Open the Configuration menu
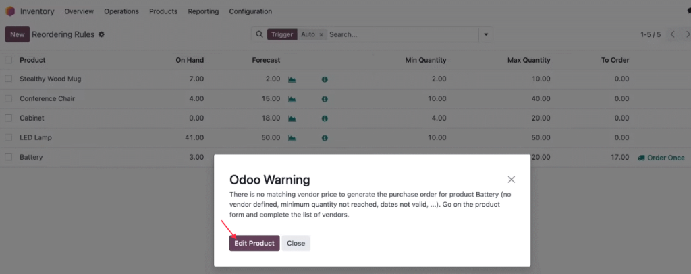The height and width of the screenshot is (274, 691). click(x=250, y=11)
